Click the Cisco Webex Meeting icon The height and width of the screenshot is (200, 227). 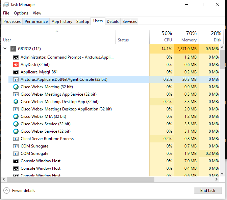point(16,87)
